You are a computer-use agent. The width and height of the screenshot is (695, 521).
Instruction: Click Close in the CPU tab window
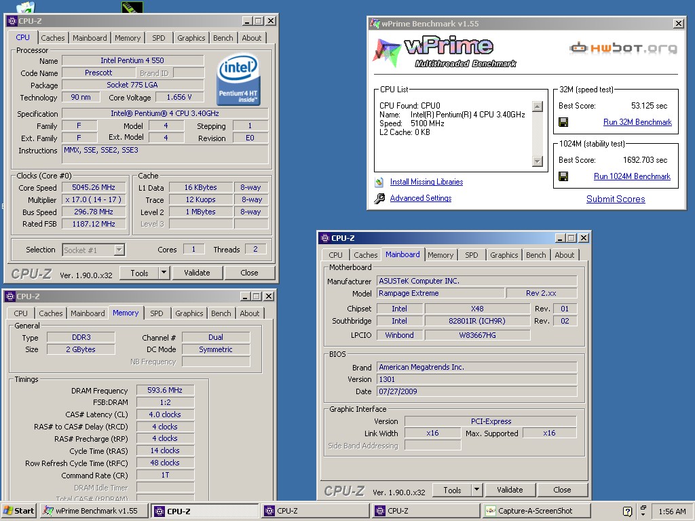click(x=249, y=273)
